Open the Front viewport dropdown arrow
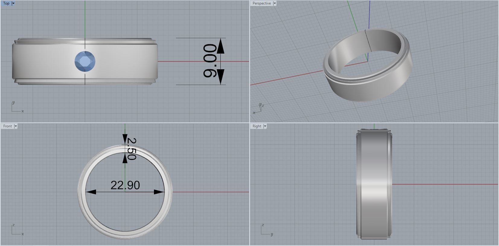Image resolution: width=499 pixels, height=246 pixels. 16,126
